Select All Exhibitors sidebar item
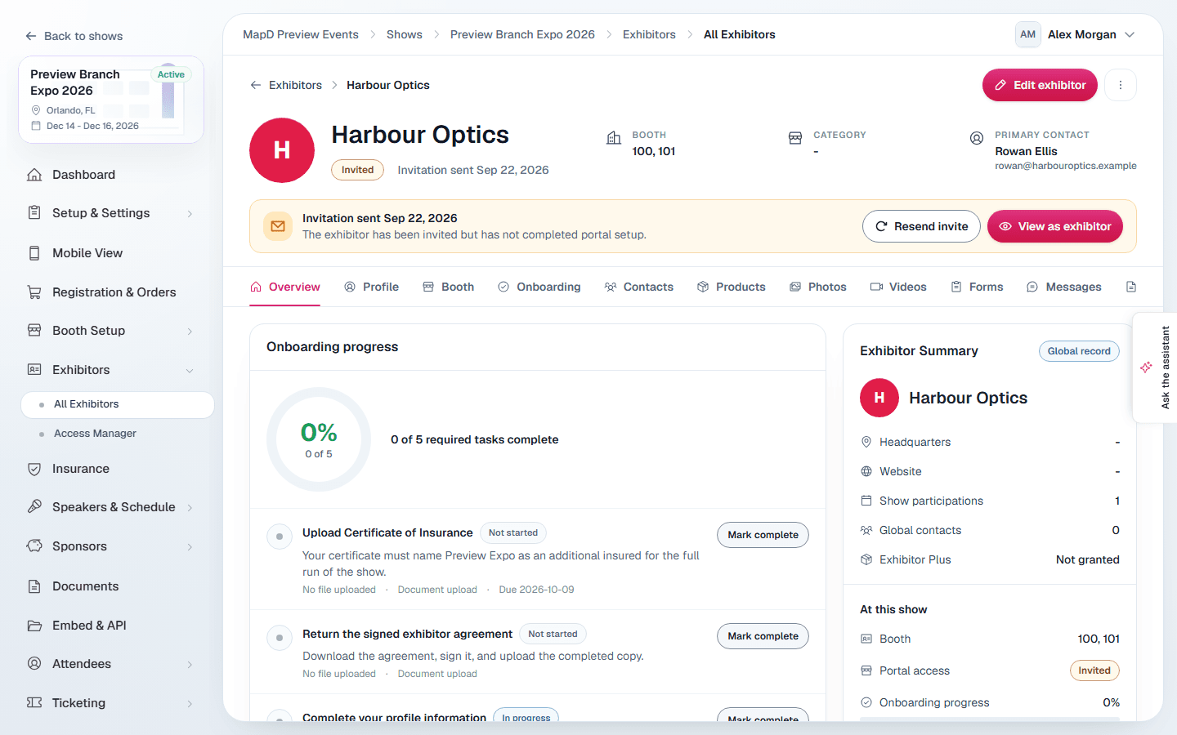The image size is (1177, 735). (118, 404)
